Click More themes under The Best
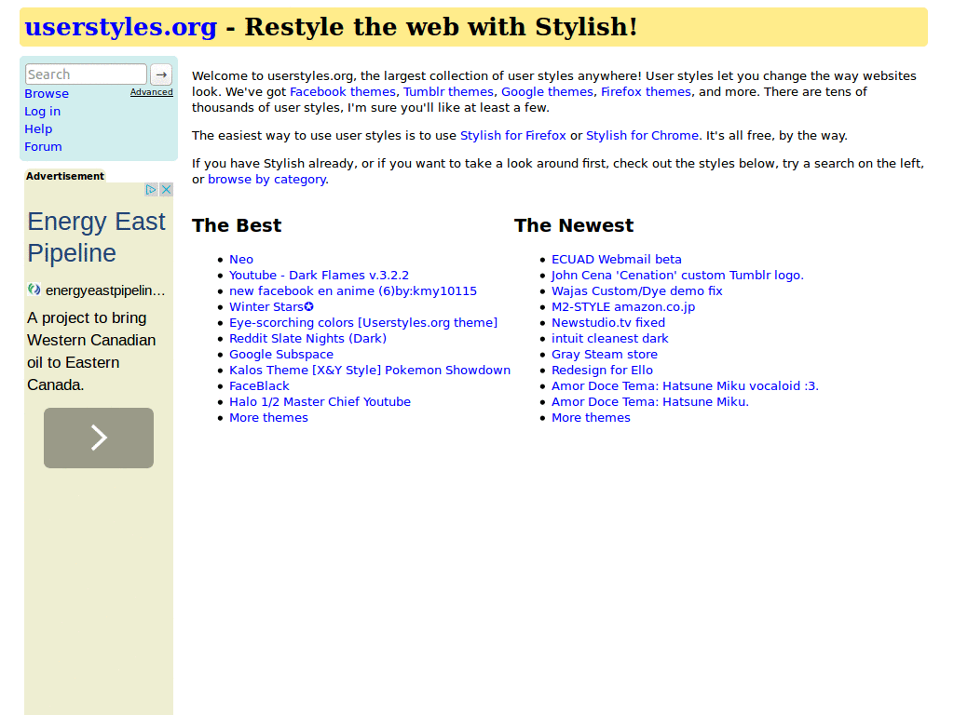 [268, 418]
